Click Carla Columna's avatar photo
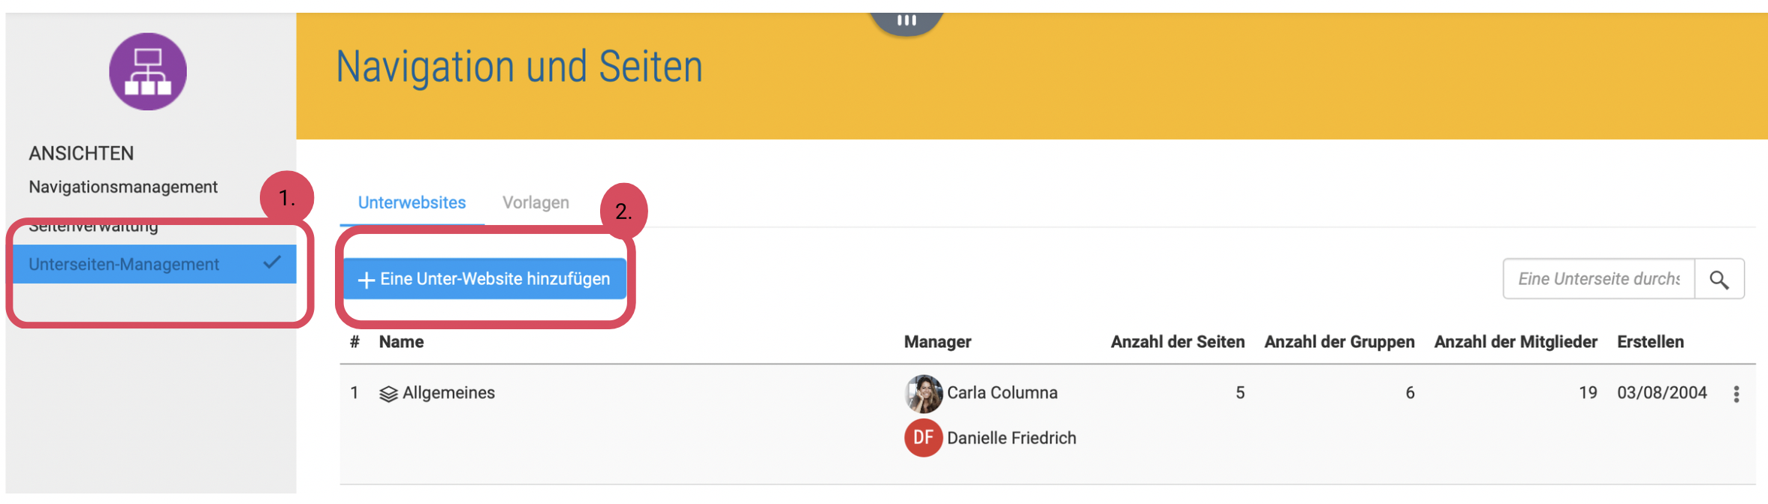Screen dimensions: 1768x504 (923, 394)
